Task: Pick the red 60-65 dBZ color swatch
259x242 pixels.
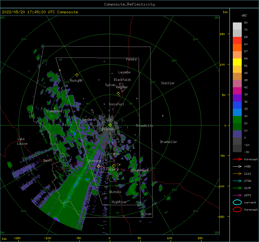Action: click(237, 41)
